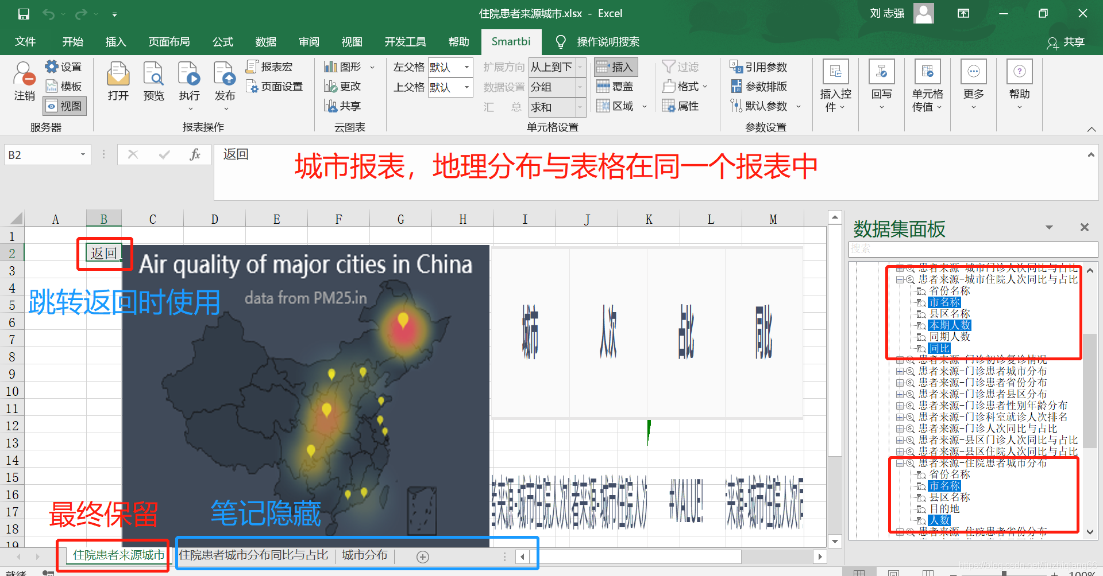1103x576 pixels.
Task: Add a new sheet with the plus button
Action: coord(423,556)
